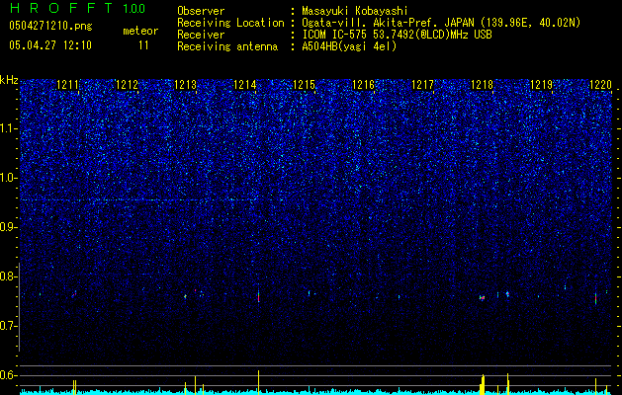The height and width of the screenshot is (395, 622).
Task: Click the Receiving Location value line
Action: (441, 23)
